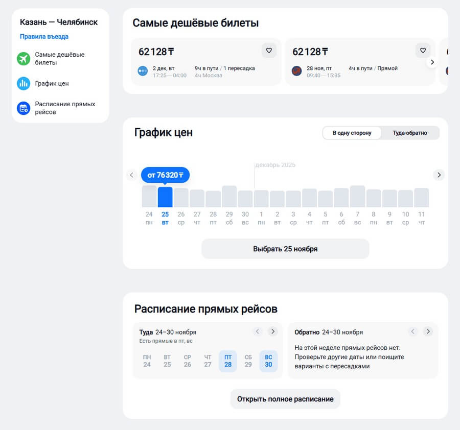Go to next week in Обратно schedule
460x430 pixels.
[428, 331]
